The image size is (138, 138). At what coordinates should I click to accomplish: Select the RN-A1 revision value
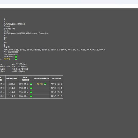[x=7, y=47]
